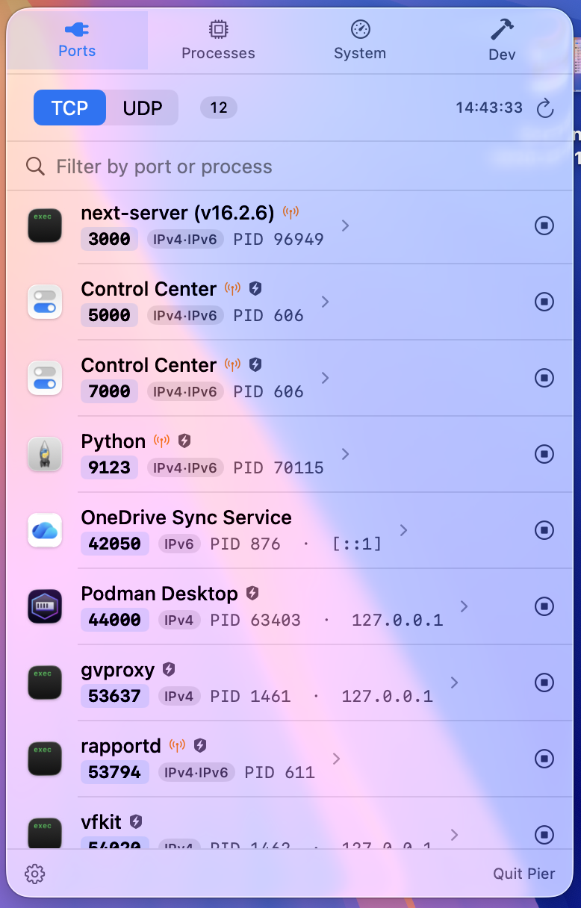
Task: Click the [::1] address text
Action: click(x=356, y=544)
